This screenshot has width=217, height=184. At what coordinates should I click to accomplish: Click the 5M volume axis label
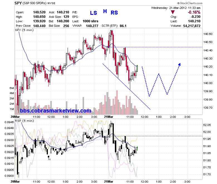pyautogui.click(x=12, y=88)
